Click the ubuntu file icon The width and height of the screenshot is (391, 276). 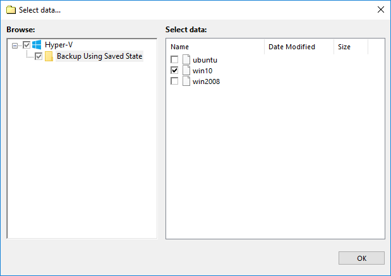click(x=186, y=60)
